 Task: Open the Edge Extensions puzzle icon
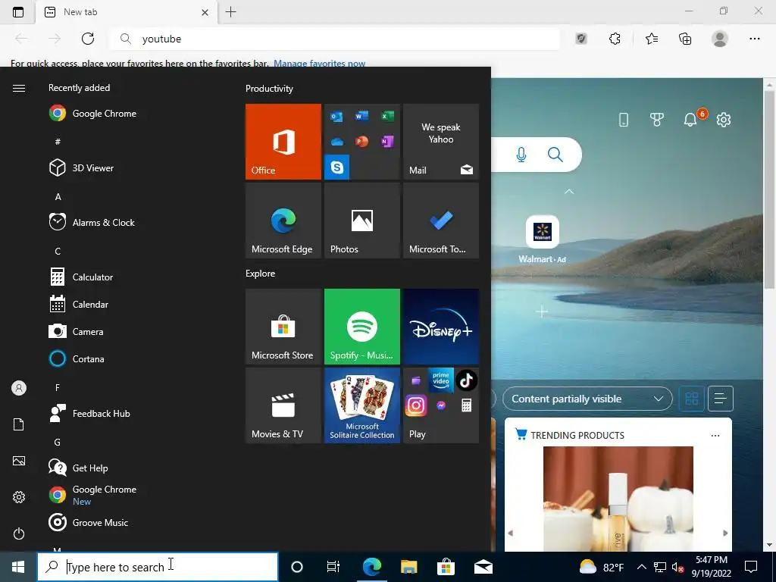(615, 39)
